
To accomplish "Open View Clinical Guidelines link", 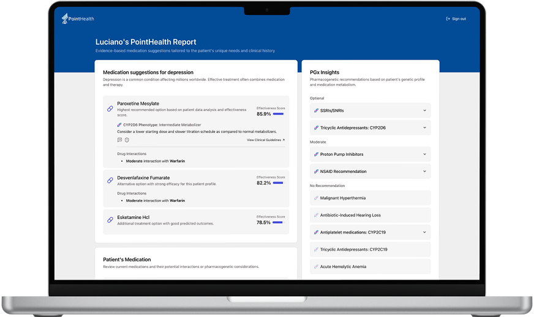I will point(266,140).
